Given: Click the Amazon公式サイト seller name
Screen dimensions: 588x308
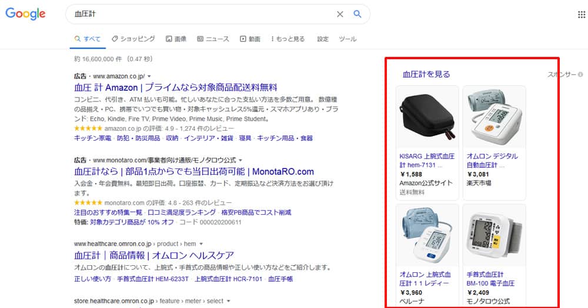Looking at the screenshot, I should (x=426, y=183).
